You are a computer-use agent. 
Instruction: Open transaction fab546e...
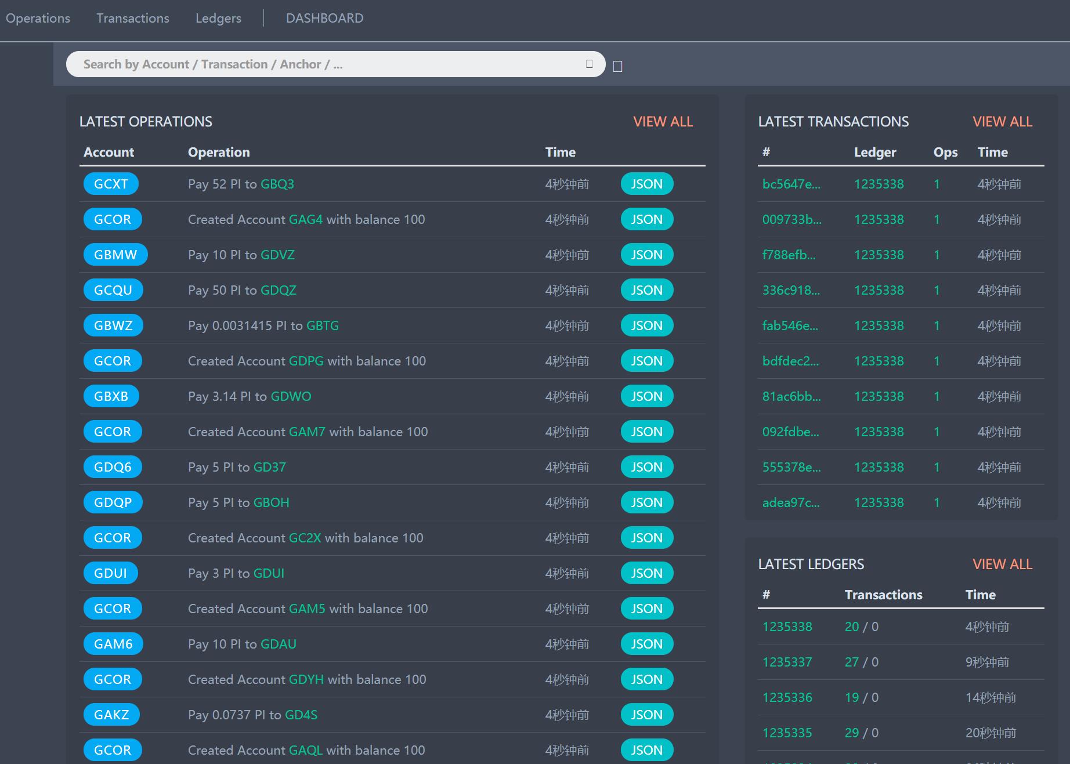pos(790,325)
